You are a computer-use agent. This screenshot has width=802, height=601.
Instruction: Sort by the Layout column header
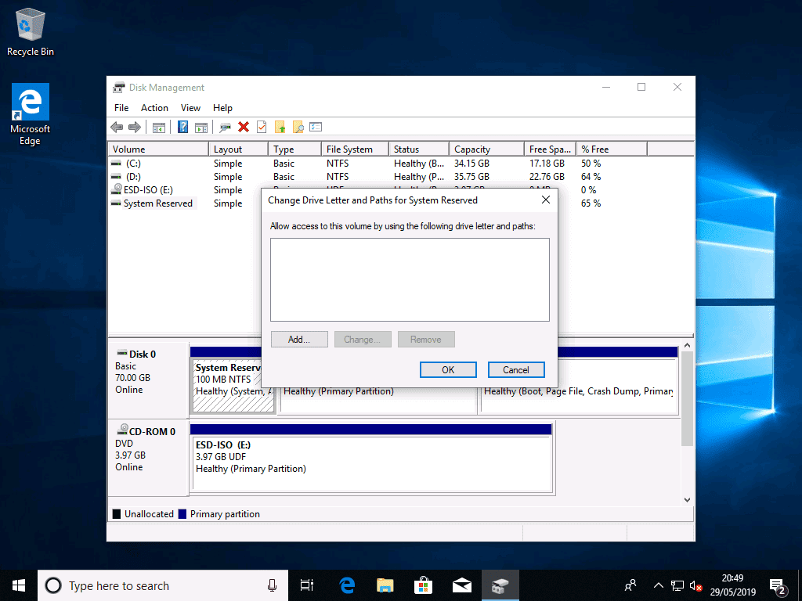238,149
